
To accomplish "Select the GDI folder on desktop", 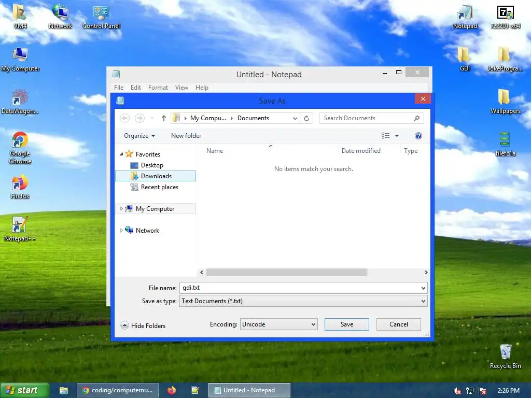I will [465, 59].
